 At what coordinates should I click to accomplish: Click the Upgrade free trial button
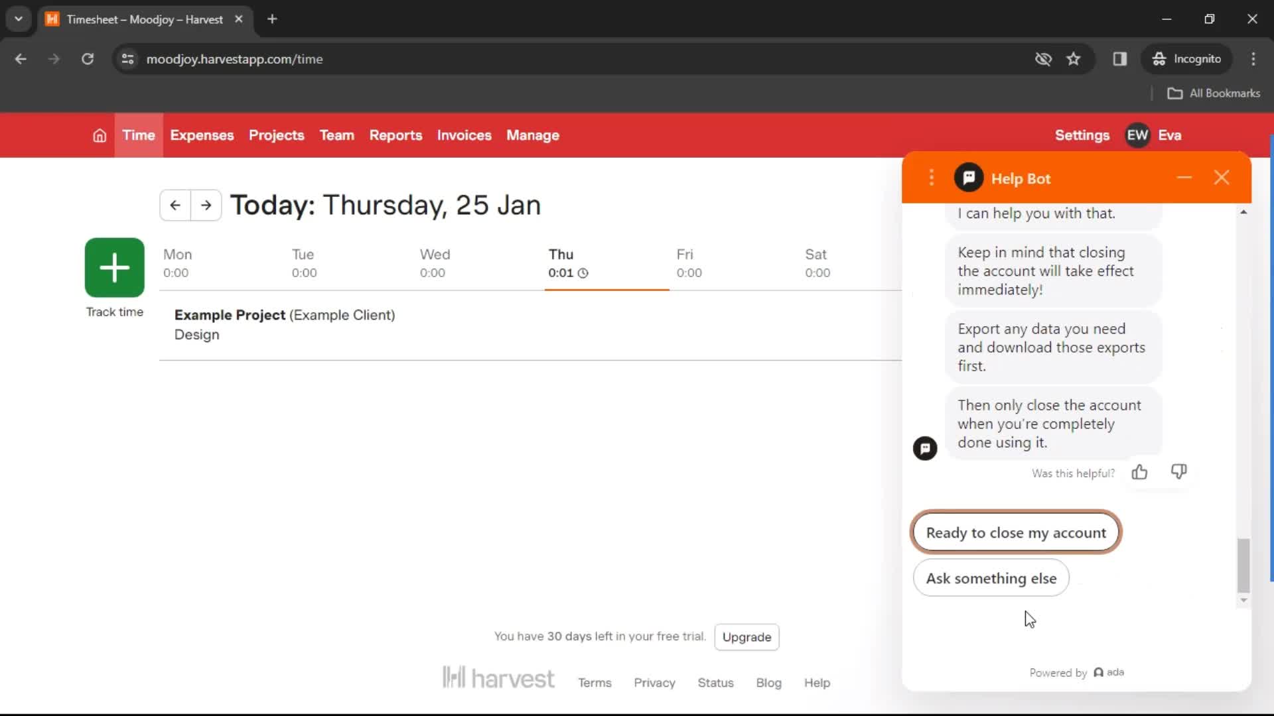coord(746,636)
